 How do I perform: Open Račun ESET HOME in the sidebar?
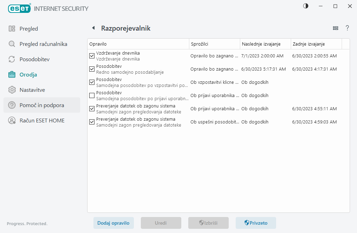[42, 120]
